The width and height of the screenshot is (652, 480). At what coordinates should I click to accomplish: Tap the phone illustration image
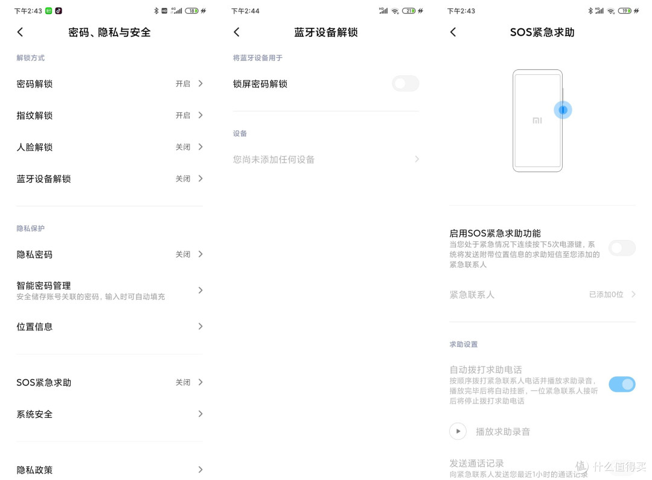(x=538, y=121)
